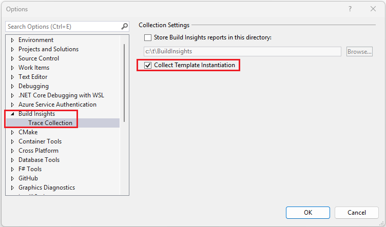Click the options tree vertical scrollbar

124,83
